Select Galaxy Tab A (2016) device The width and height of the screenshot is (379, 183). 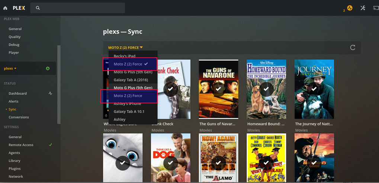[133, 80]
